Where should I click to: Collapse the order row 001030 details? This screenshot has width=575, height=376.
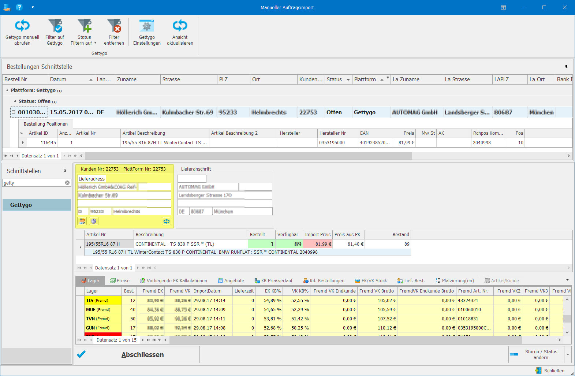click(x=14, y=112)
